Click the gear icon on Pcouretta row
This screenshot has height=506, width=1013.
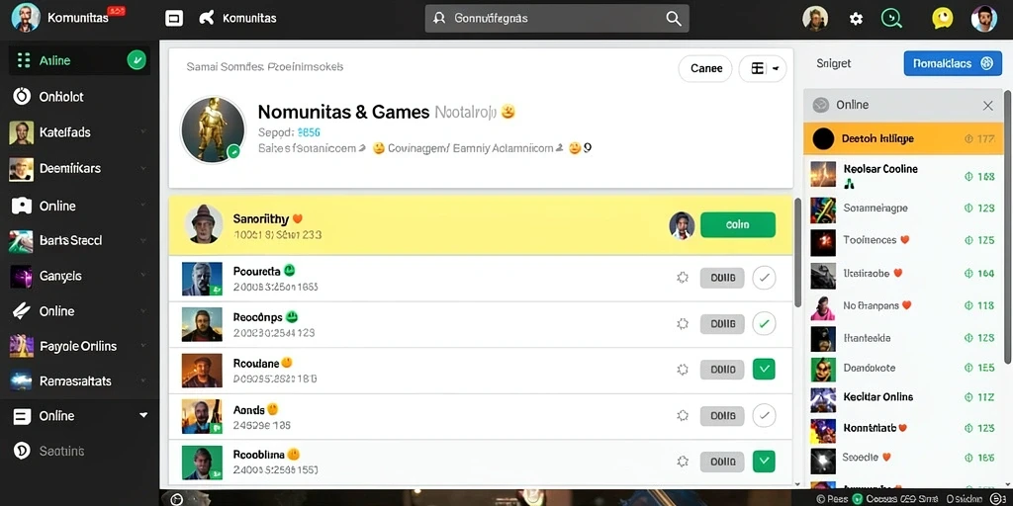[683, 278]
